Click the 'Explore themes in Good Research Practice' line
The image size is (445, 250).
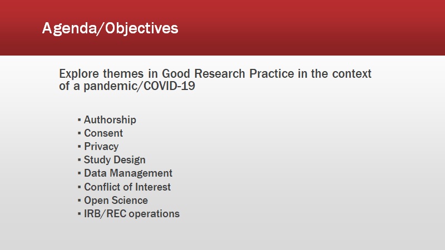215,74
